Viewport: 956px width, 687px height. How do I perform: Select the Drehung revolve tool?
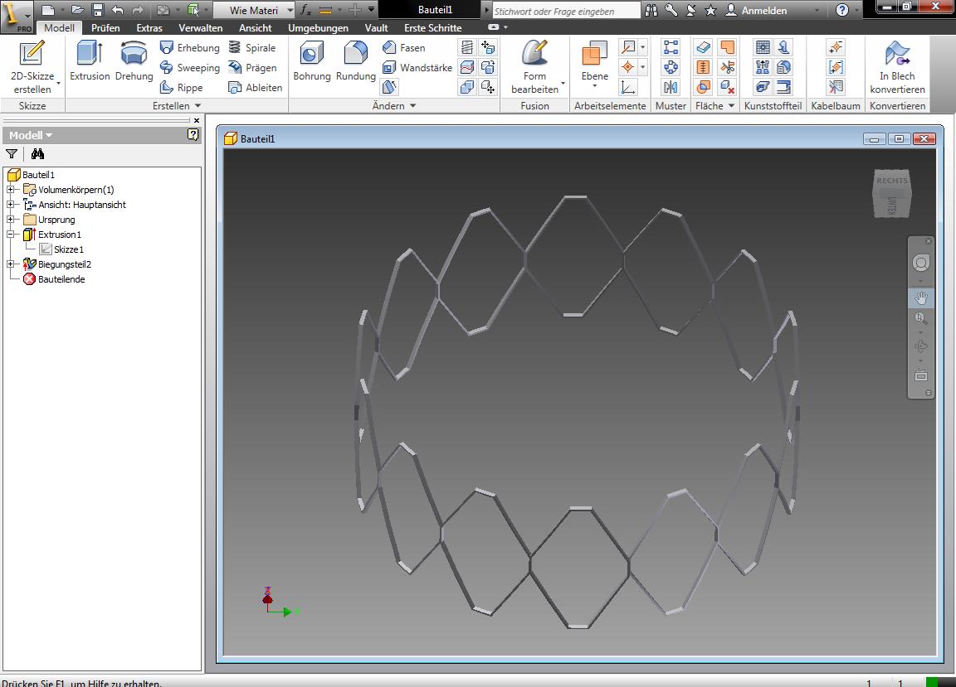[134, 61]
